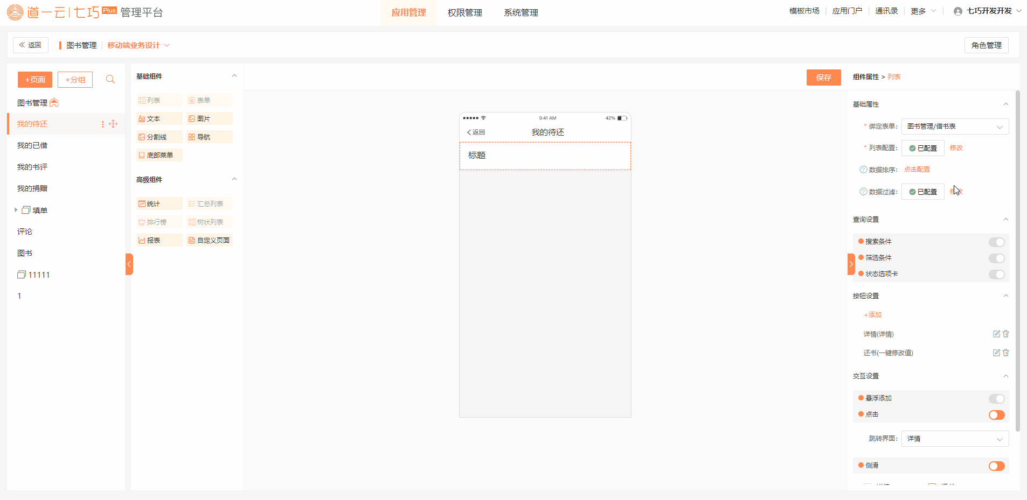This screenshot has height=500, width=1027.
Task: Click the help icon beside 数据排序
Action: pyautogui.click(x=863, y=170)
